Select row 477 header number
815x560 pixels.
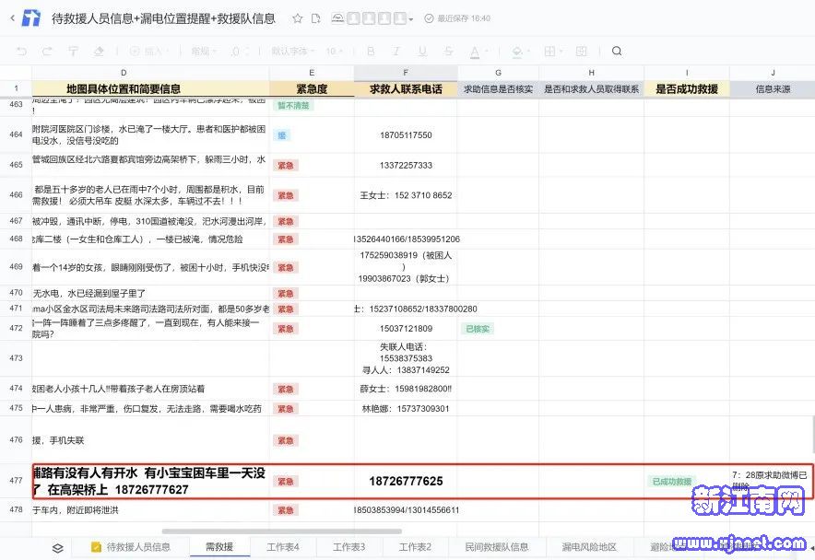16,481
